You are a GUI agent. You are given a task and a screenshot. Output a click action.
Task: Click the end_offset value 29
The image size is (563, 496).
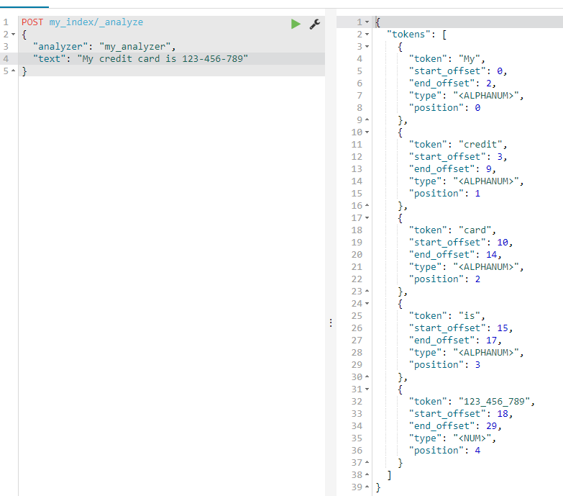[x=491, y=426]
